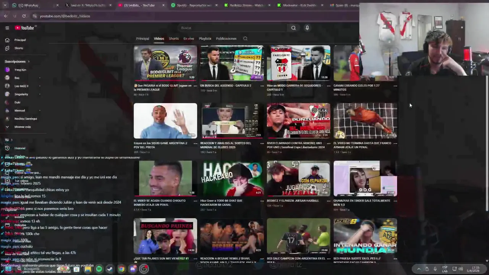
Task: Click the magnifier search button beside the search box
Action: [x=293, y=28]
